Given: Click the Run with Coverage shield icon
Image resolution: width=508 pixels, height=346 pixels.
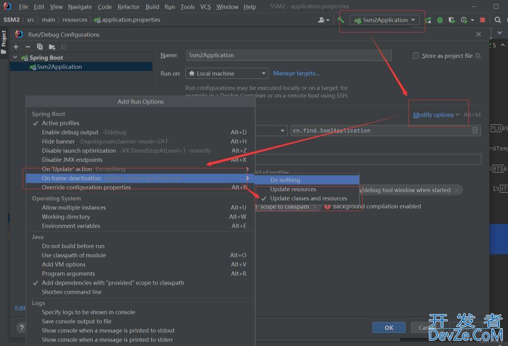Looking at the screenshot, I should point(451,20).
